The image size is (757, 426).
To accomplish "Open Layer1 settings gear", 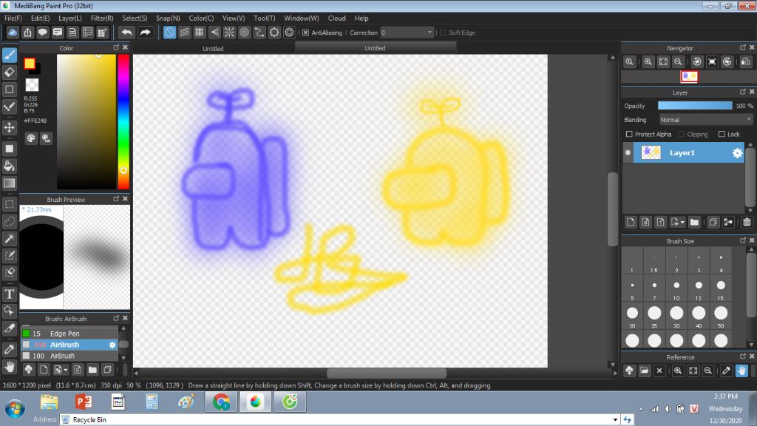I will point(737,153).
